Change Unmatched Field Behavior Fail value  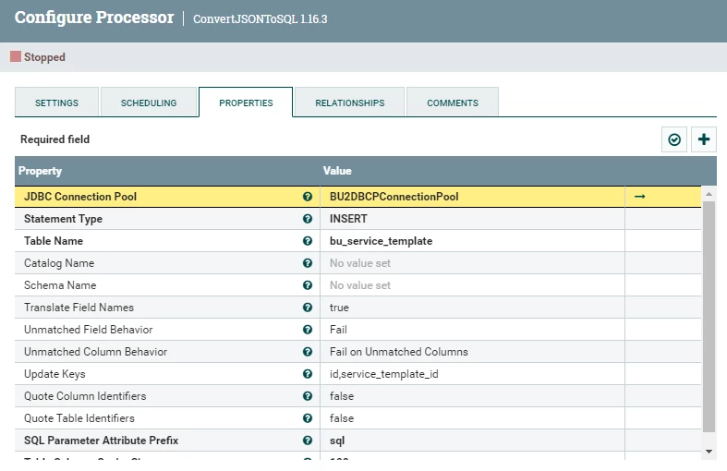coord(472,330)
